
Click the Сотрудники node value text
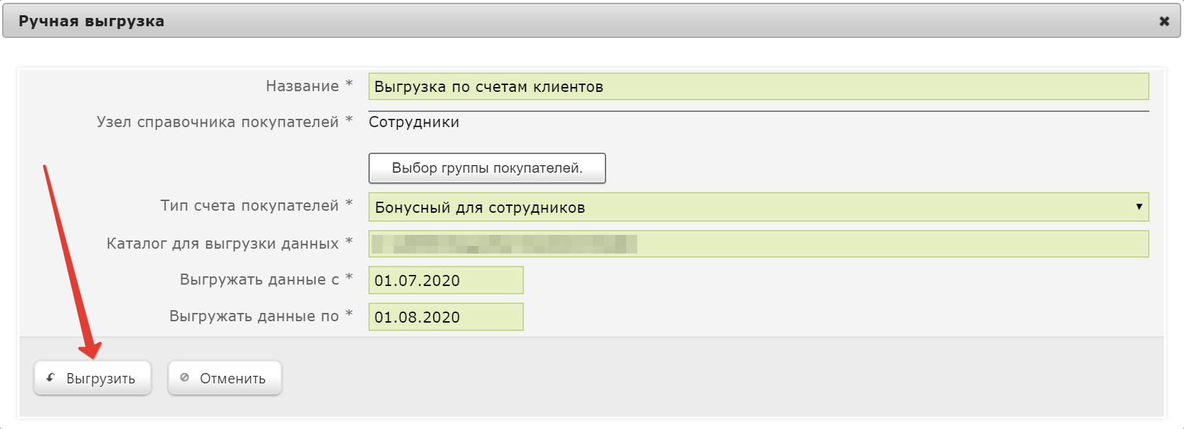coord(414,122)
